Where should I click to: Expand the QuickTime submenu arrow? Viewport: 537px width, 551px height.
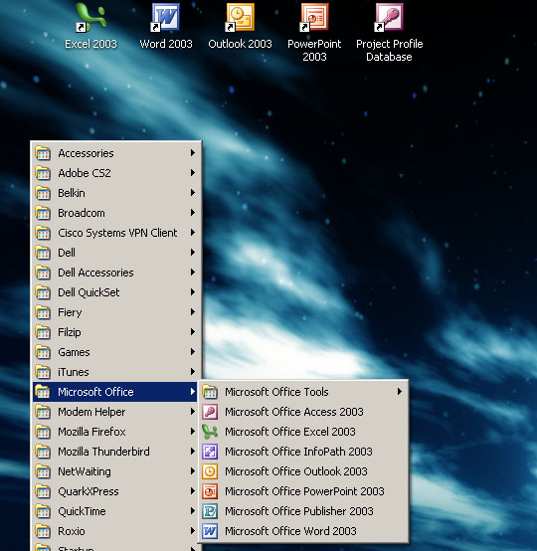[x=193, y=510]
